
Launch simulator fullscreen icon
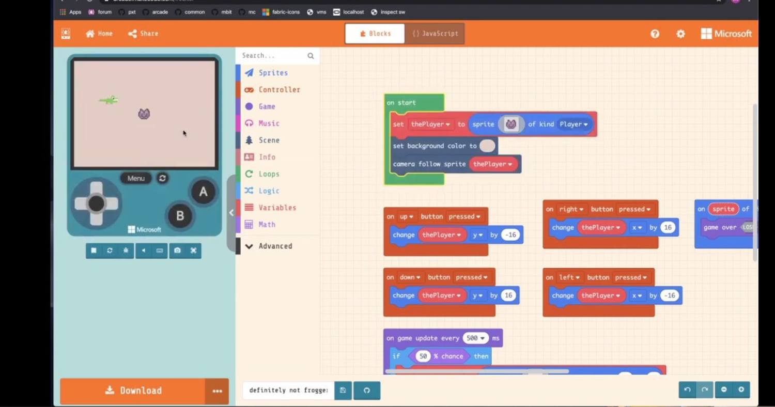[193, 251]
